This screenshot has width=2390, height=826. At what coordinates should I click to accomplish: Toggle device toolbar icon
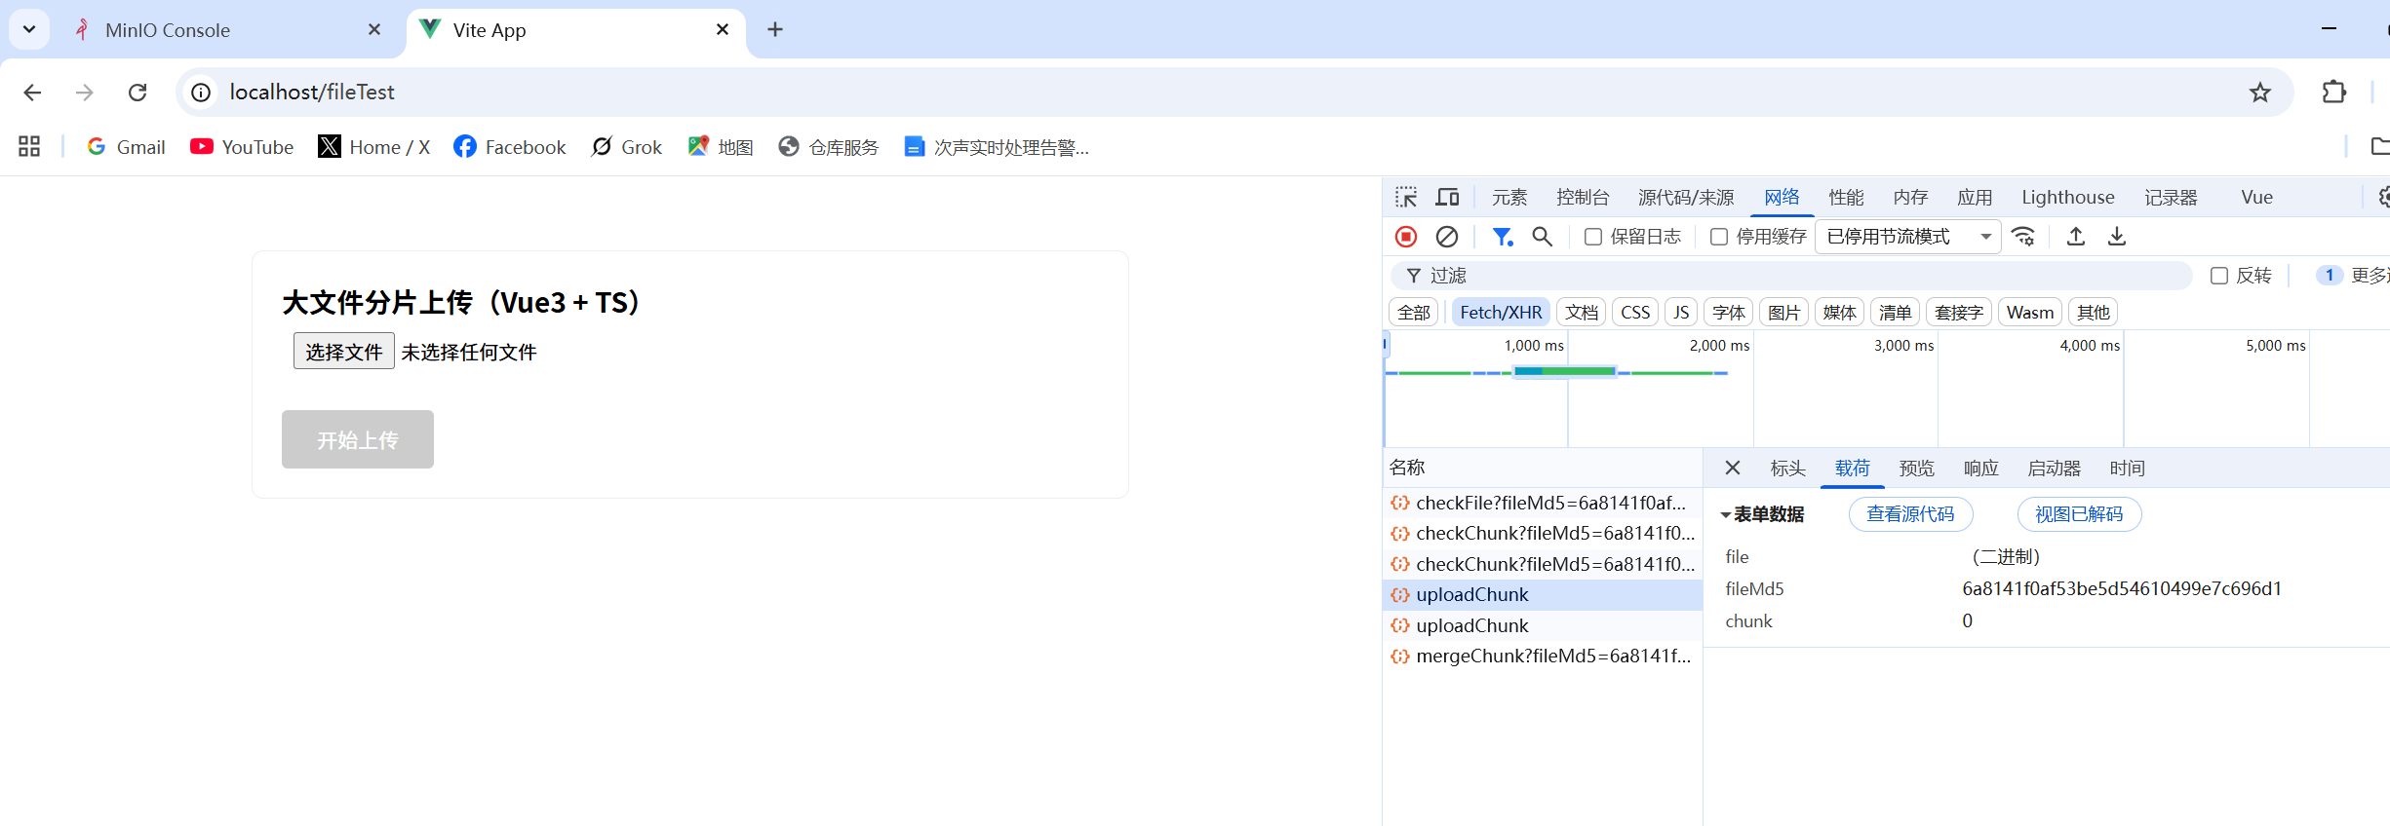pos(1448,198)
